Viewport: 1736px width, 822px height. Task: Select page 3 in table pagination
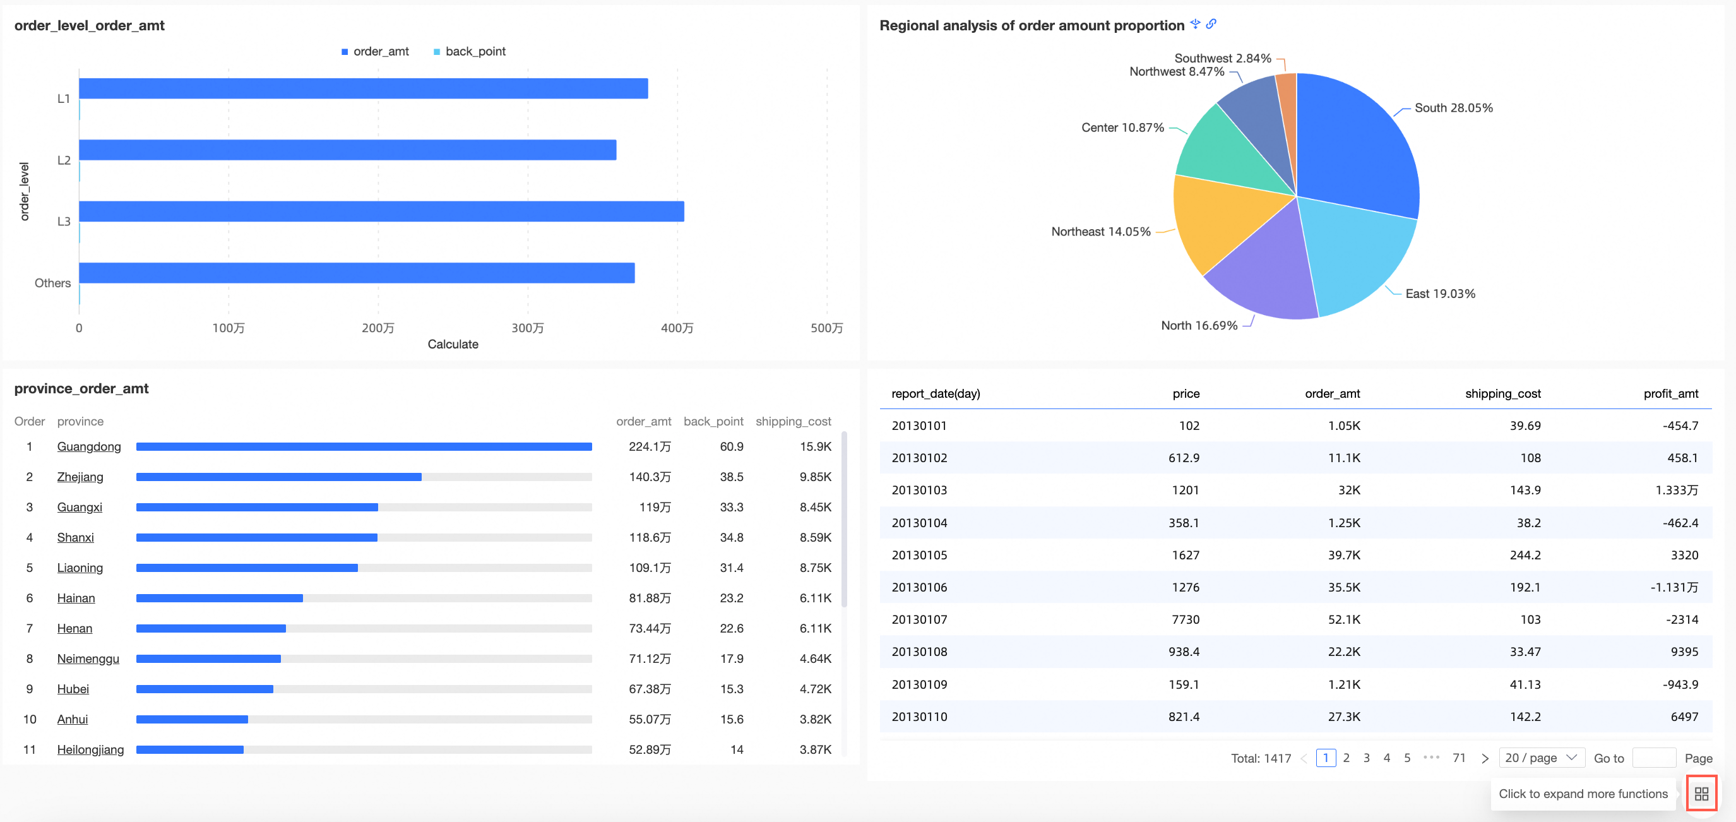click(x=1366, y=758)
